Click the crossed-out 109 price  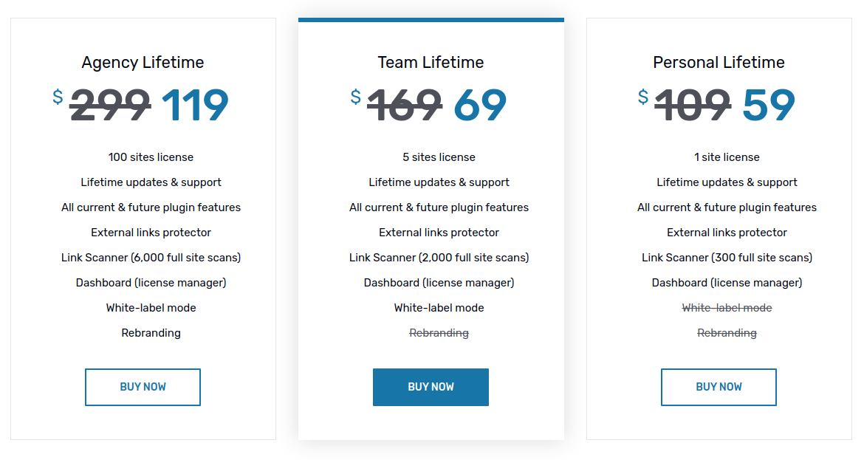pyautogui.click(x=692, y=106)
